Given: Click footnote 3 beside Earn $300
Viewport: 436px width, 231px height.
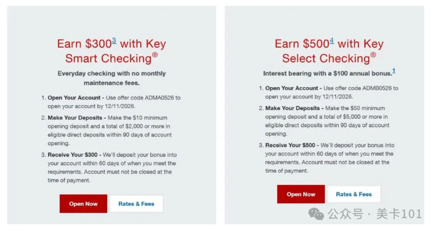Looking at the screenshot, I should point(114,41).
